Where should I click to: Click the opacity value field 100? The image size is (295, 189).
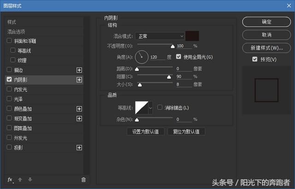point(184,46)
